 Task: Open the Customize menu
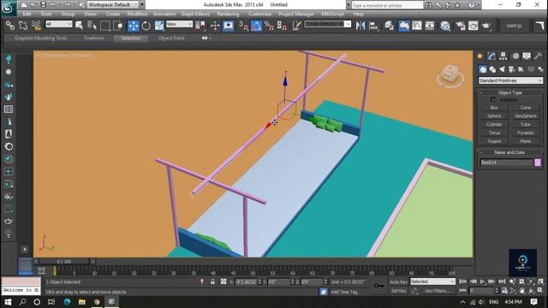click(x=259, y=14)
